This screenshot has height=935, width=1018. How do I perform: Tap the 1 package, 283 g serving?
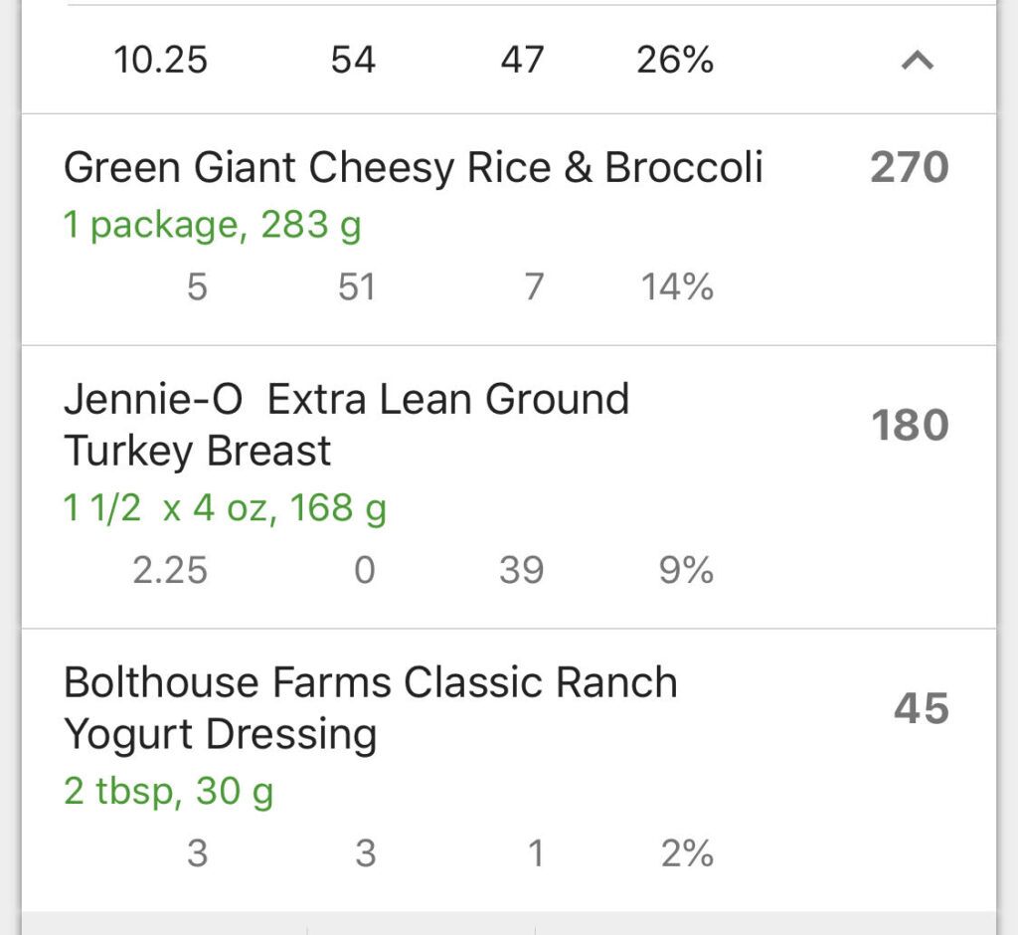pos(213,226)
